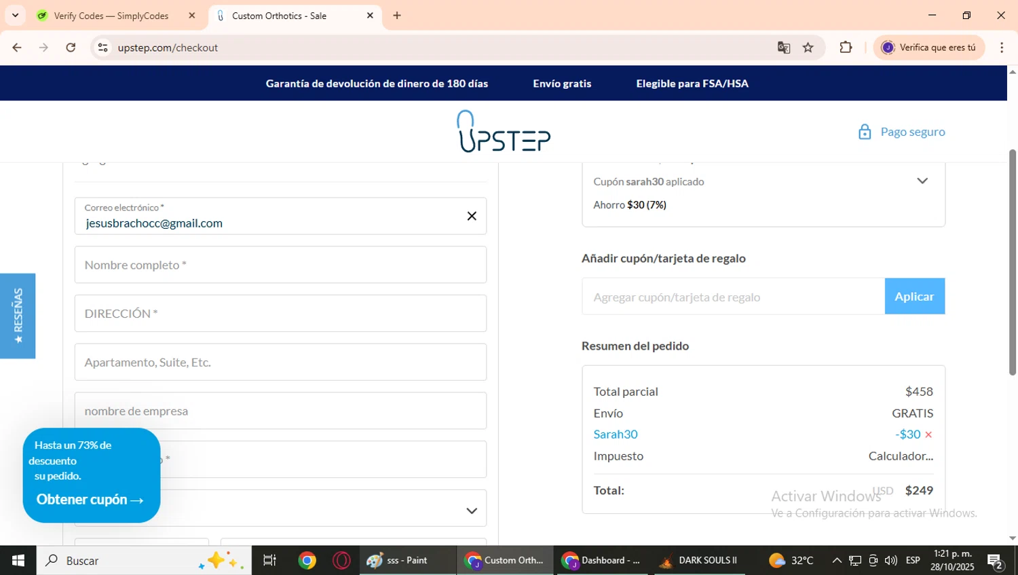Open the Chrome three-dot menu
1018x575 pixels.
pyautogui.click(x=1002, y=48)
